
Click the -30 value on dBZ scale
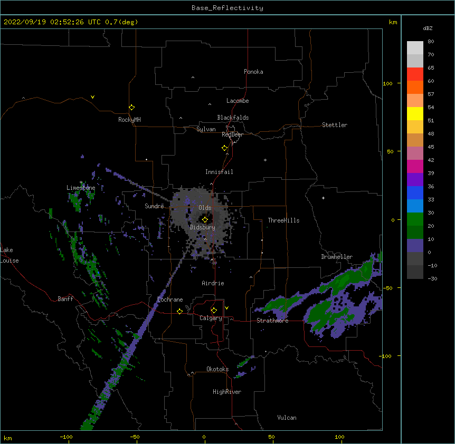[x=432, y=278]
